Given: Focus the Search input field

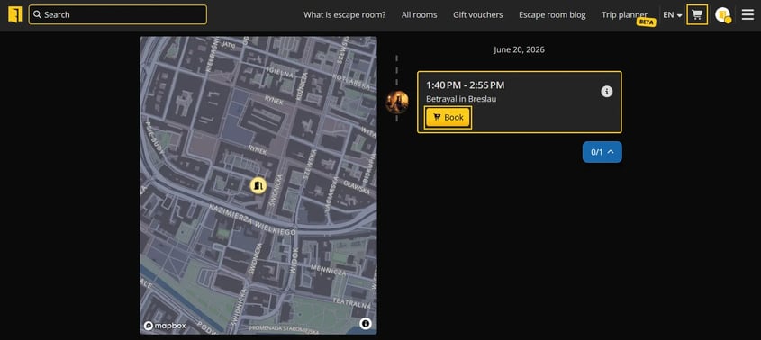Looking at the screenshot, I should click(x=117, y=14).
